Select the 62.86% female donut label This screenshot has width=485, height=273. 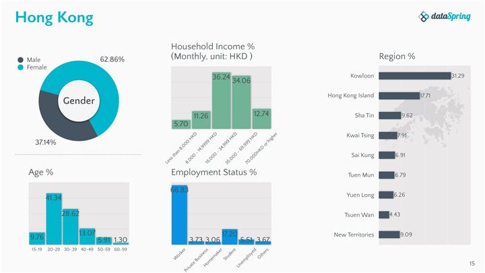tap(112, 59)
